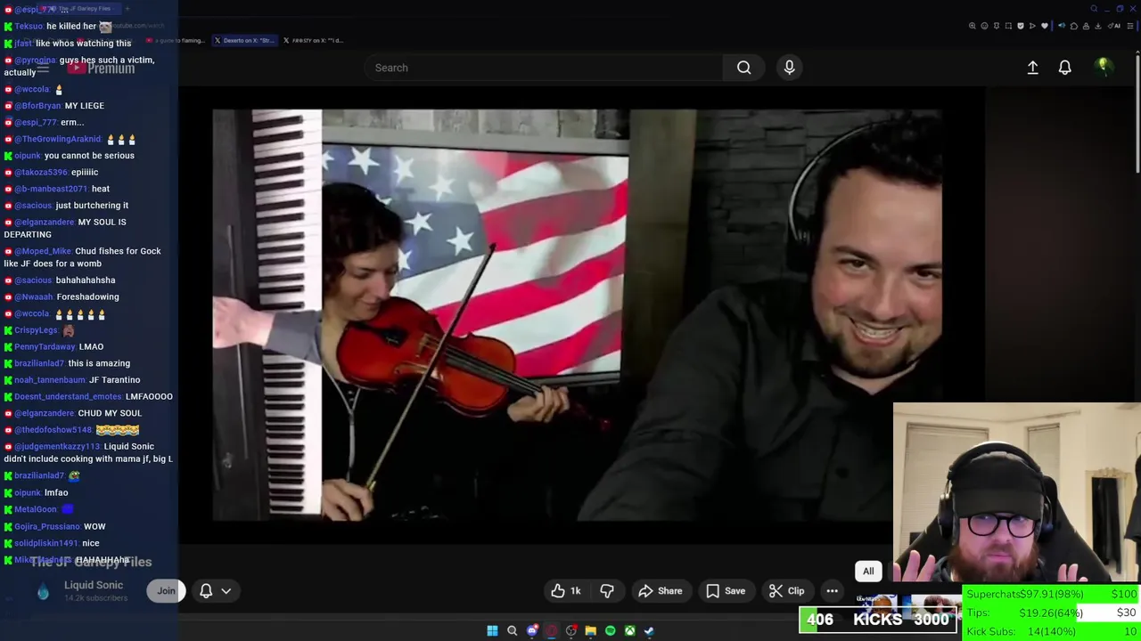The height and width of the screenshot is (641, 1141).
Task: Click the video player area
Action: [578, 315]
